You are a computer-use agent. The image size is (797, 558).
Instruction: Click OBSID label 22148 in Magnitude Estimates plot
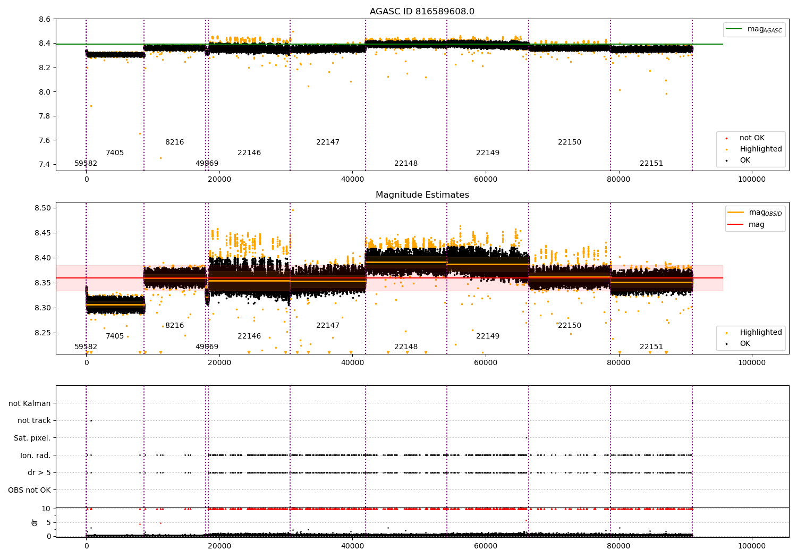[406, 347]
